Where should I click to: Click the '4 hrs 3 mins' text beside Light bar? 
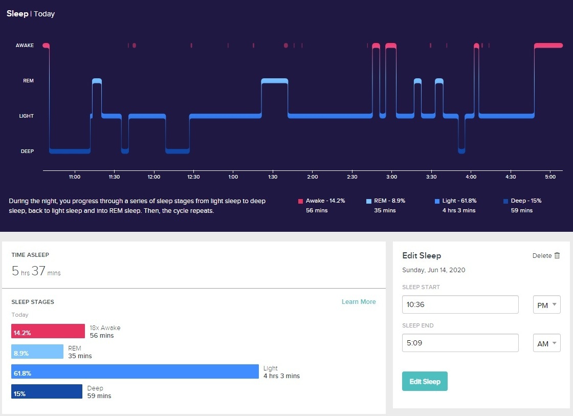[281, 376]
